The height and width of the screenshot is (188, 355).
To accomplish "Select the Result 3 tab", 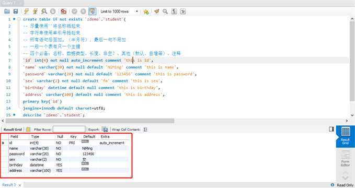I will tap(9, 185).
